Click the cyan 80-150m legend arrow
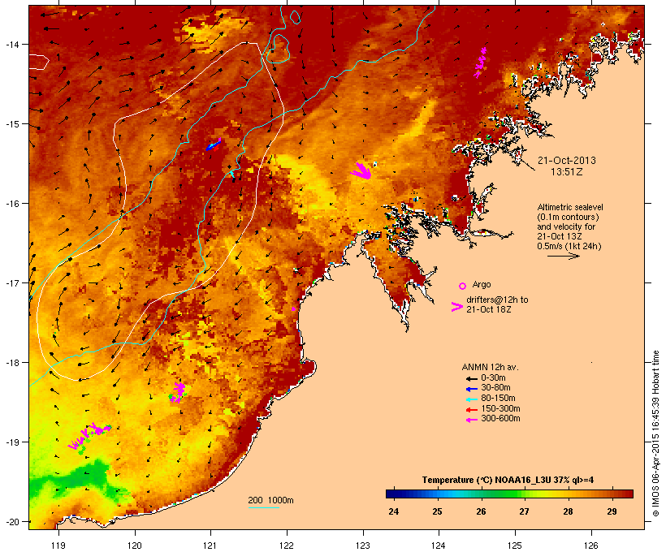This screenshot has width=666, height=552. pyautogui.click(x=471, y=399)
